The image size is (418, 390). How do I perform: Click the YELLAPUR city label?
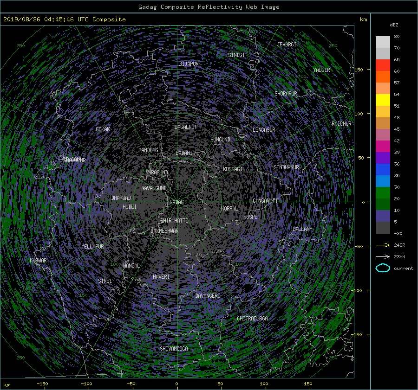pos(92,247)
